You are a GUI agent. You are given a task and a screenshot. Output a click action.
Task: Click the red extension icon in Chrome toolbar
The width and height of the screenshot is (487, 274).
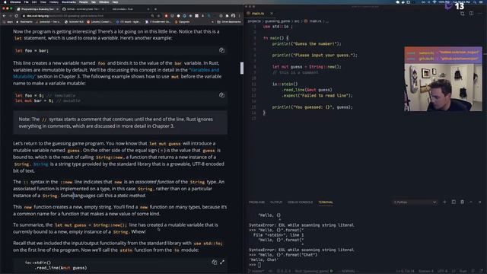[166, 15]
